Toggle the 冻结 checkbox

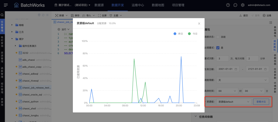point(218,37)
